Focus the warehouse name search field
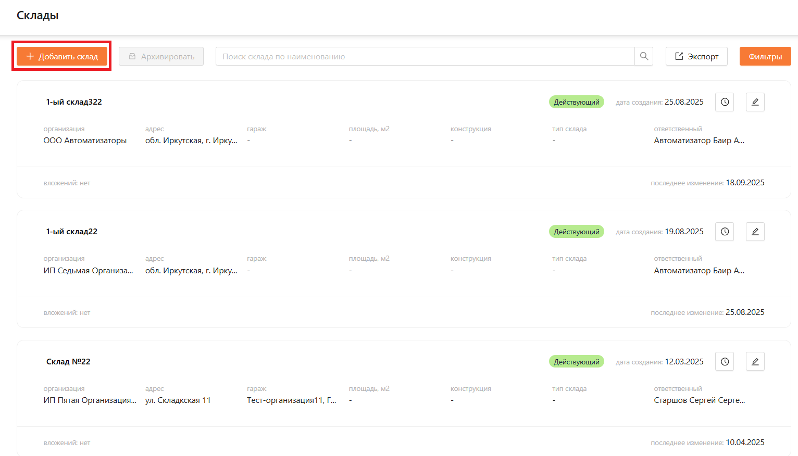The width and height of the screenshot is (798, 456). pyautogui.click(x=425, y=56)
